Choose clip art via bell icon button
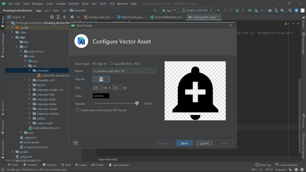The image size is (306, 172). tap(101, 79)
